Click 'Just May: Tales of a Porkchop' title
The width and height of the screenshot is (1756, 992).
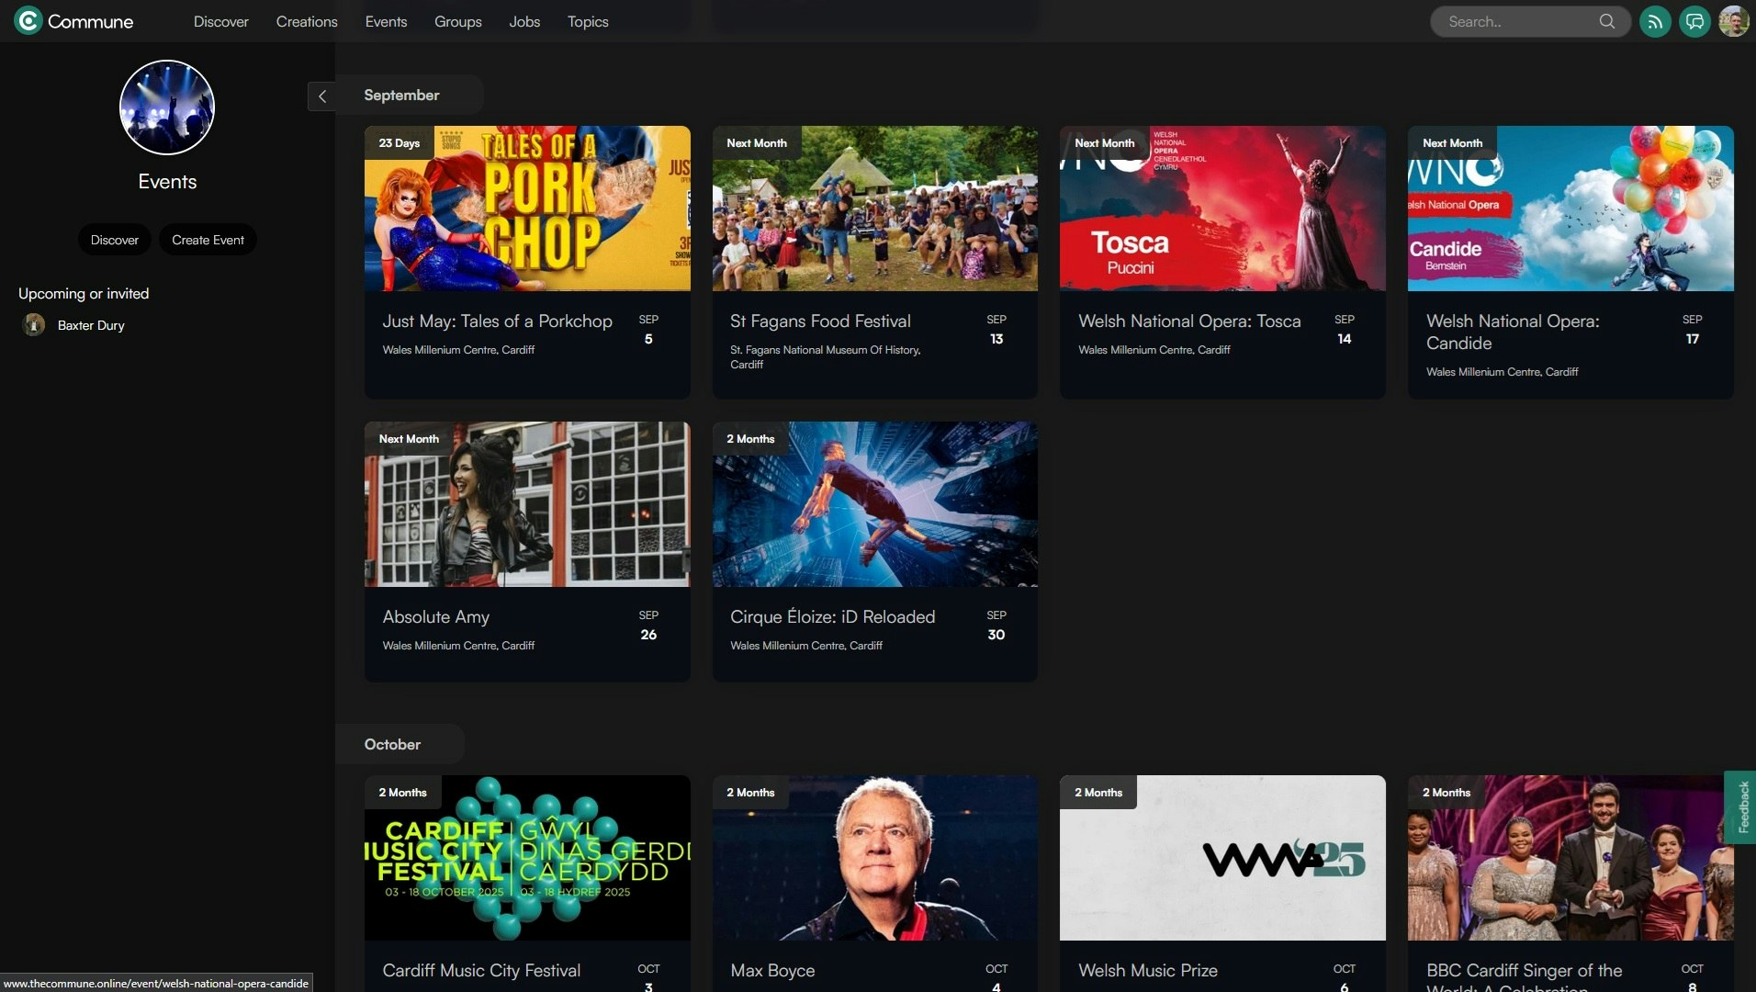497,321
